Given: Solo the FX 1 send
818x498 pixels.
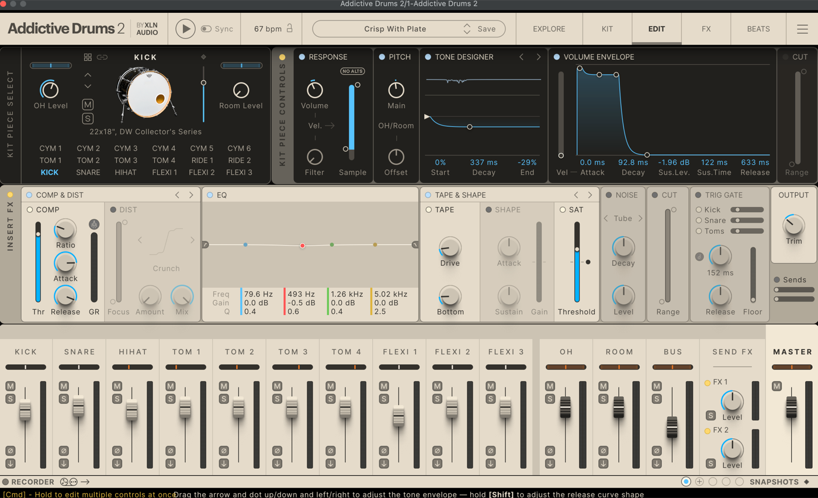Looking at the screenshot, I should (710, 416).
